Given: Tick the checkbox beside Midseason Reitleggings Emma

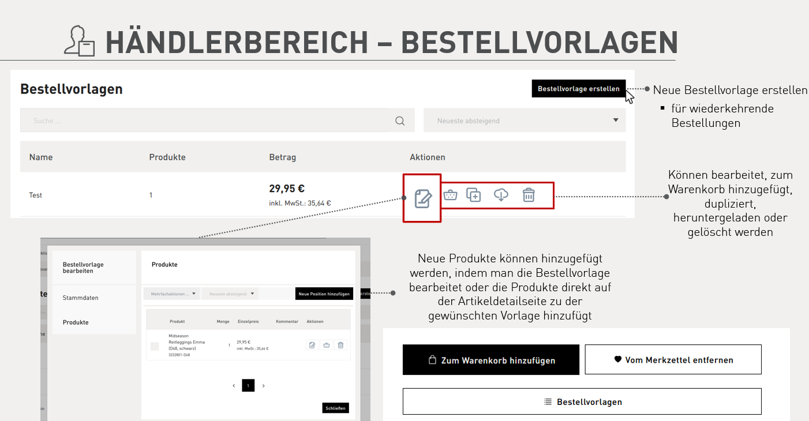Looking at the screenshot, I should [x=155, y=346].
